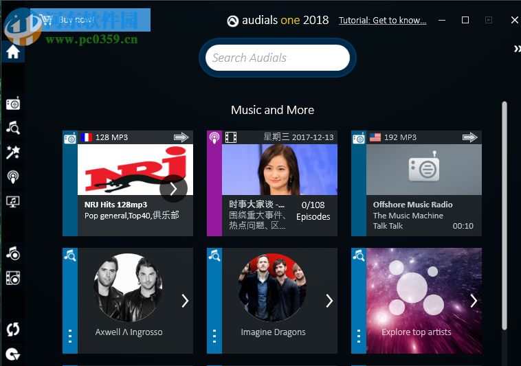Open Save Music recording icon in sidebar
Image resolution: width=521 pixels, height=366 pixels.
pos(13,253)
